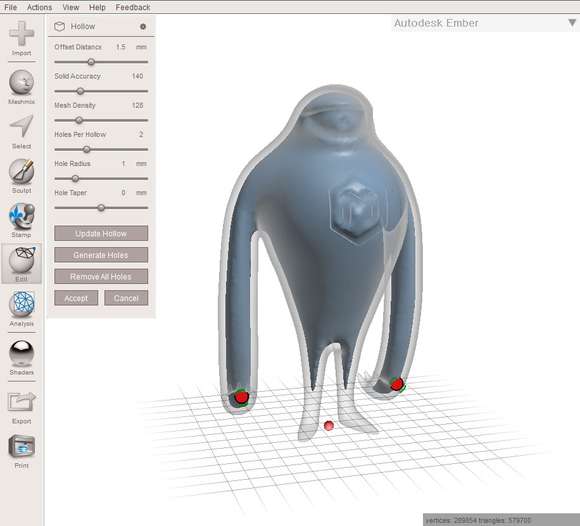580x526 pixels.
Task: Click the Hollow cube icon
Action: (60, 26)
